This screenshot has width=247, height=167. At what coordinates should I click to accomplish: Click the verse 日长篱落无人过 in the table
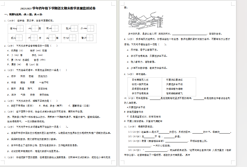click(140, 80)
